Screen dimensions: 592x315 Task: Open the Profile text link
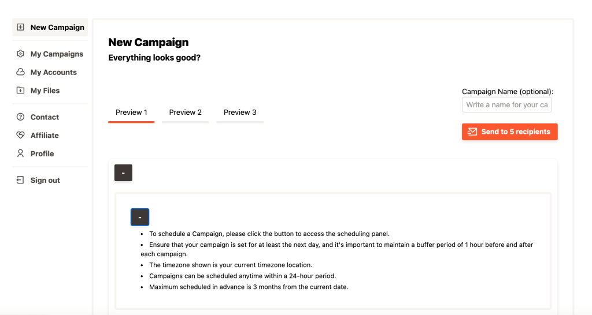click(x=42, y=153)
